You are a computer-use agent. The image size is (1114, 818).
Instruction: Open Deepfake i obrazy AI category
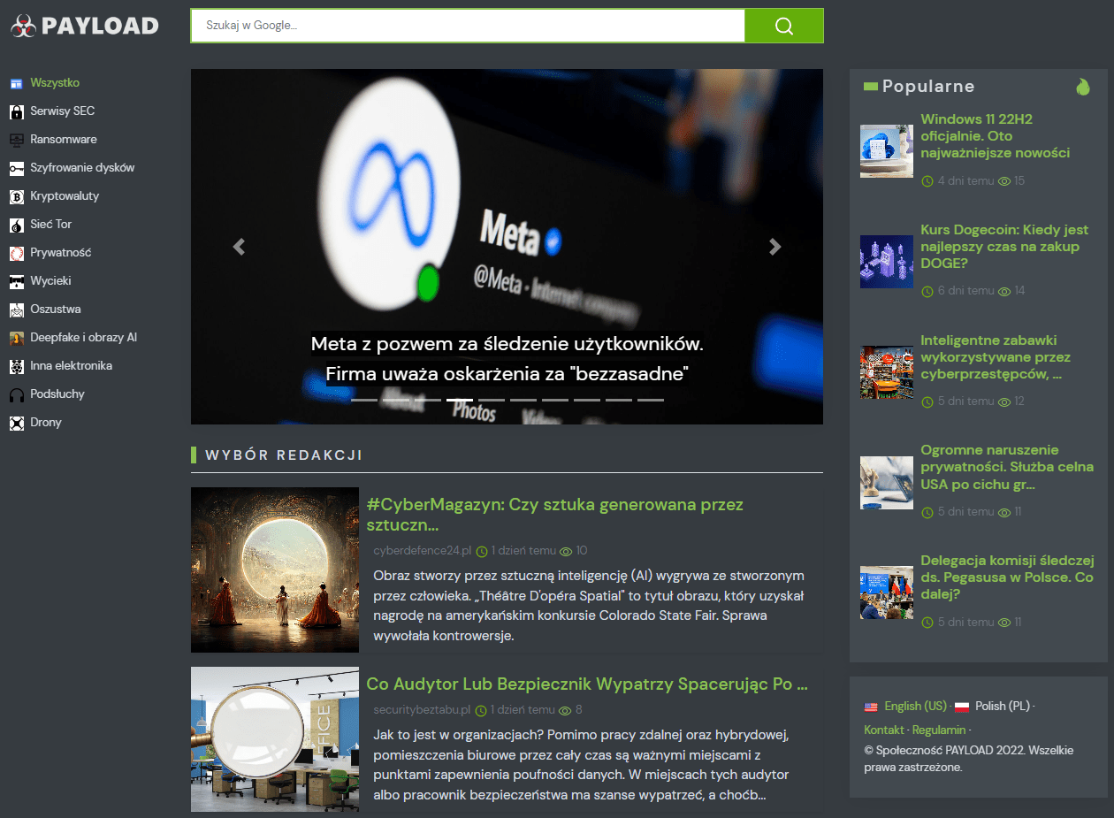click(x=83, y=338)
